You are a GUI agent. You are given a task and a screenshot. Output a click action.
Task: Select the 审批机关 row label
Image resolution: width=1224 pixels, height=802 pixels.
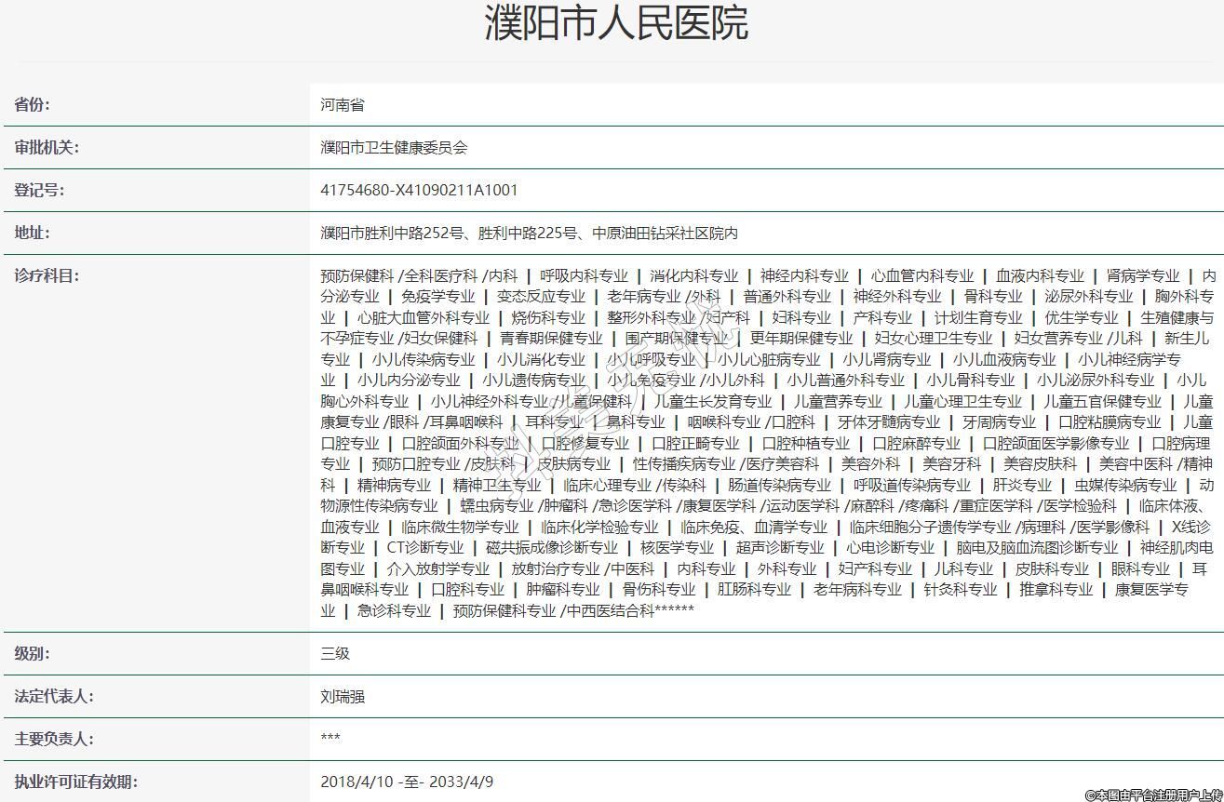coord(47,147)
